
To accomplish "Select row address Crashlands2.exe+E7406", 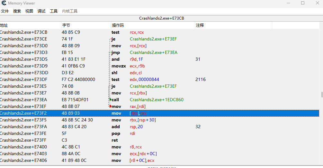I will coord(23,160).
